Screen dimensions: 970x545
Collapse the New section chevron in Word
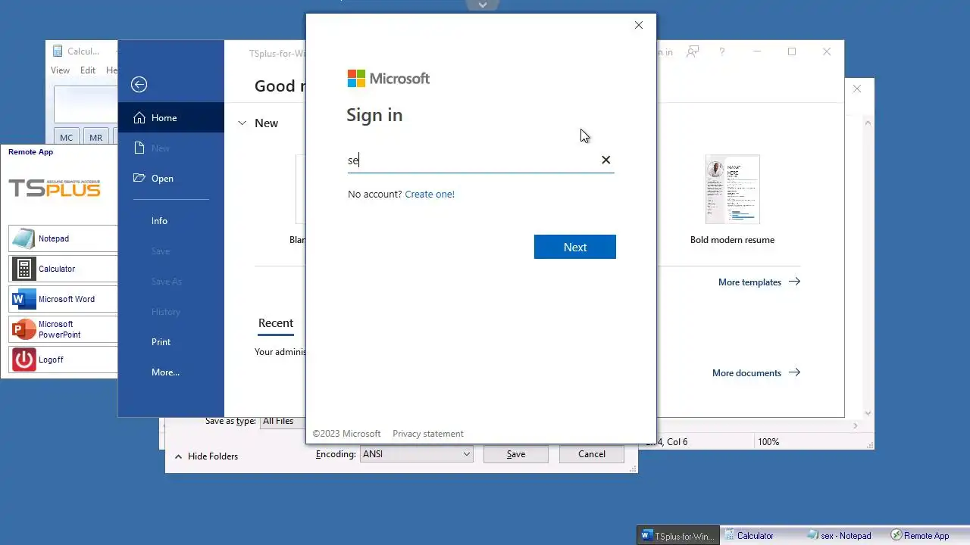pos(242,123)
